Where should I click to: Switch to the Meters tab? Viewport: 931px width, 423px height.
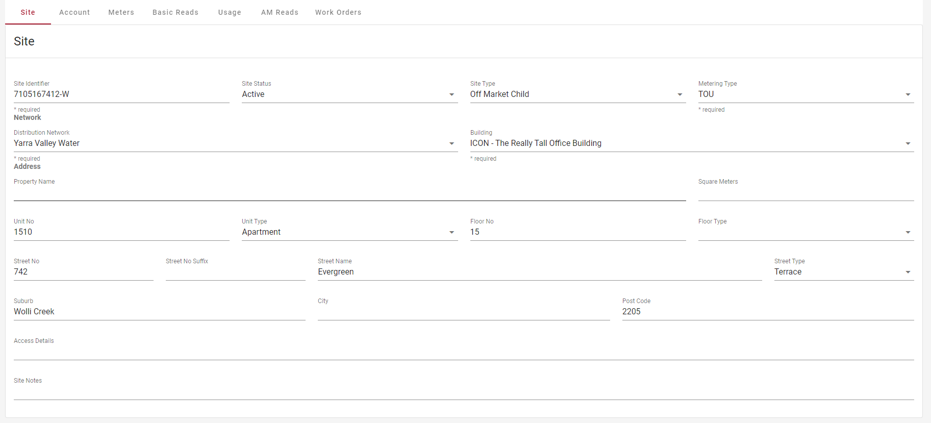point(121,12)
